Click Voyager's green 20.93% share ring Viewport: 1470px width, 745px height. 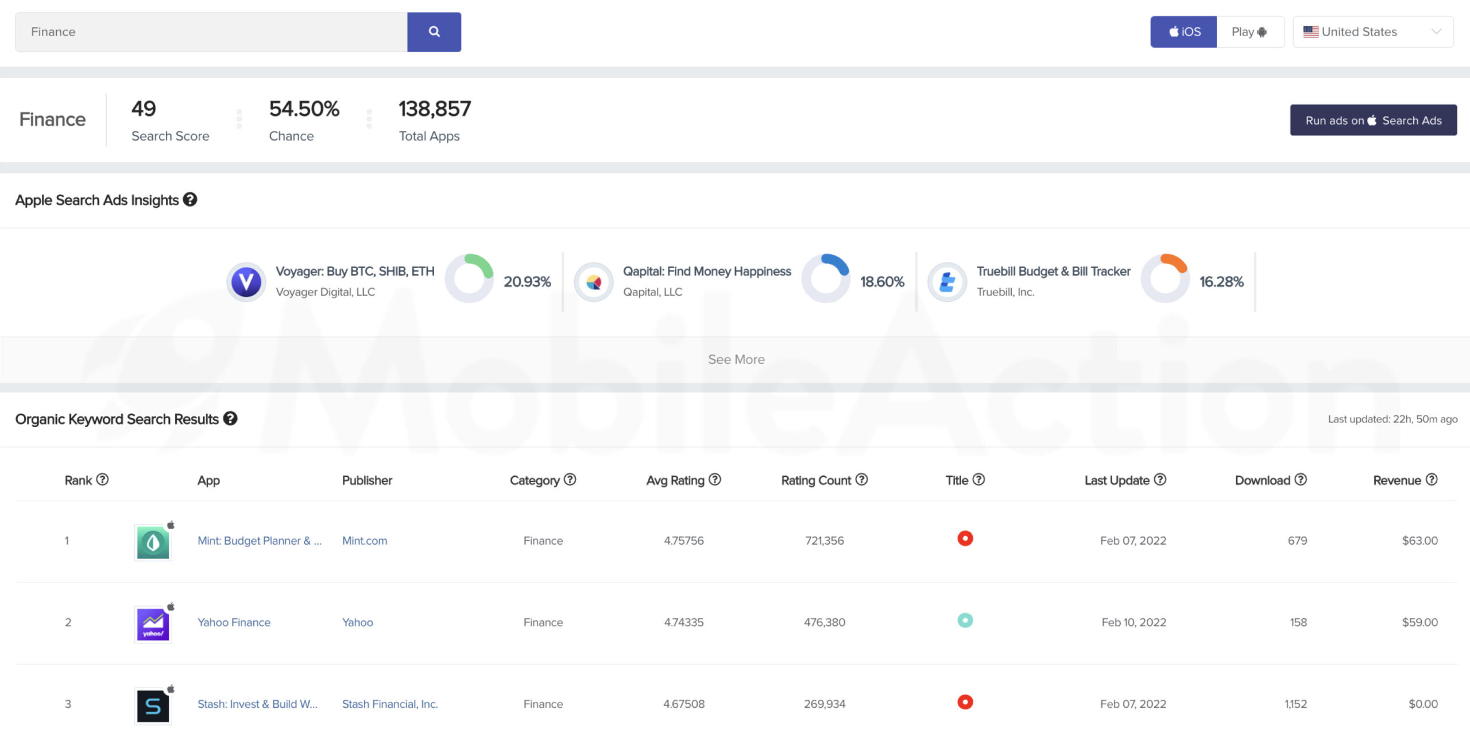(x=469, y=278)
